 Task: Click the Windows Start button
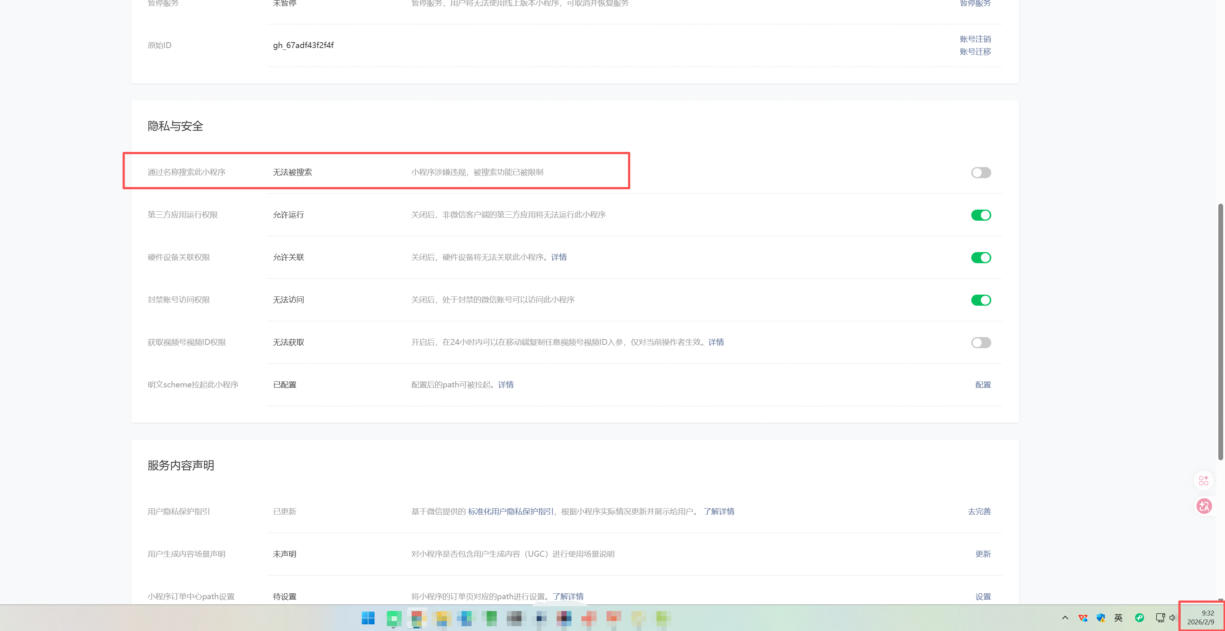368,618
